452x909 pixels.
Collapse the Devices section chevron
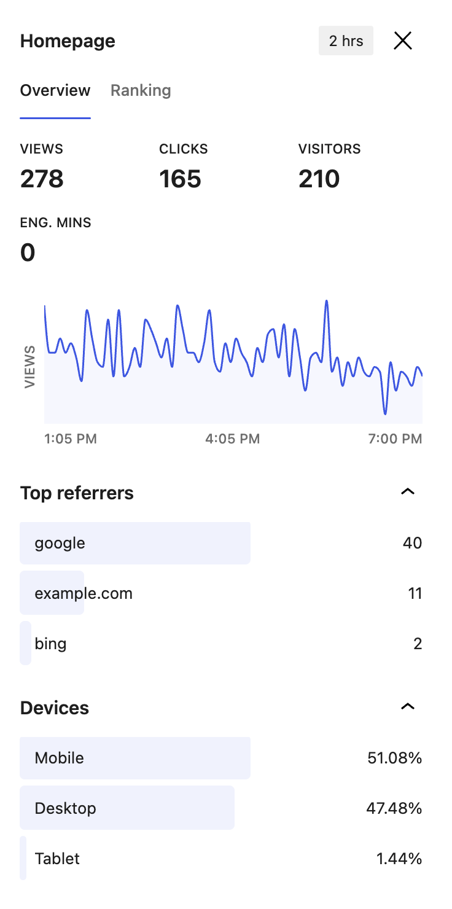pos(408,706)
